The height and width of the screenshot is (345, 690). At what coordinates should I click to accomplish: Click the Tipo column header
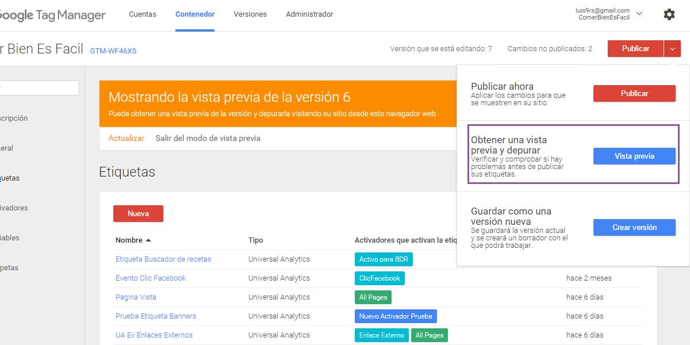tap(256, 240)
